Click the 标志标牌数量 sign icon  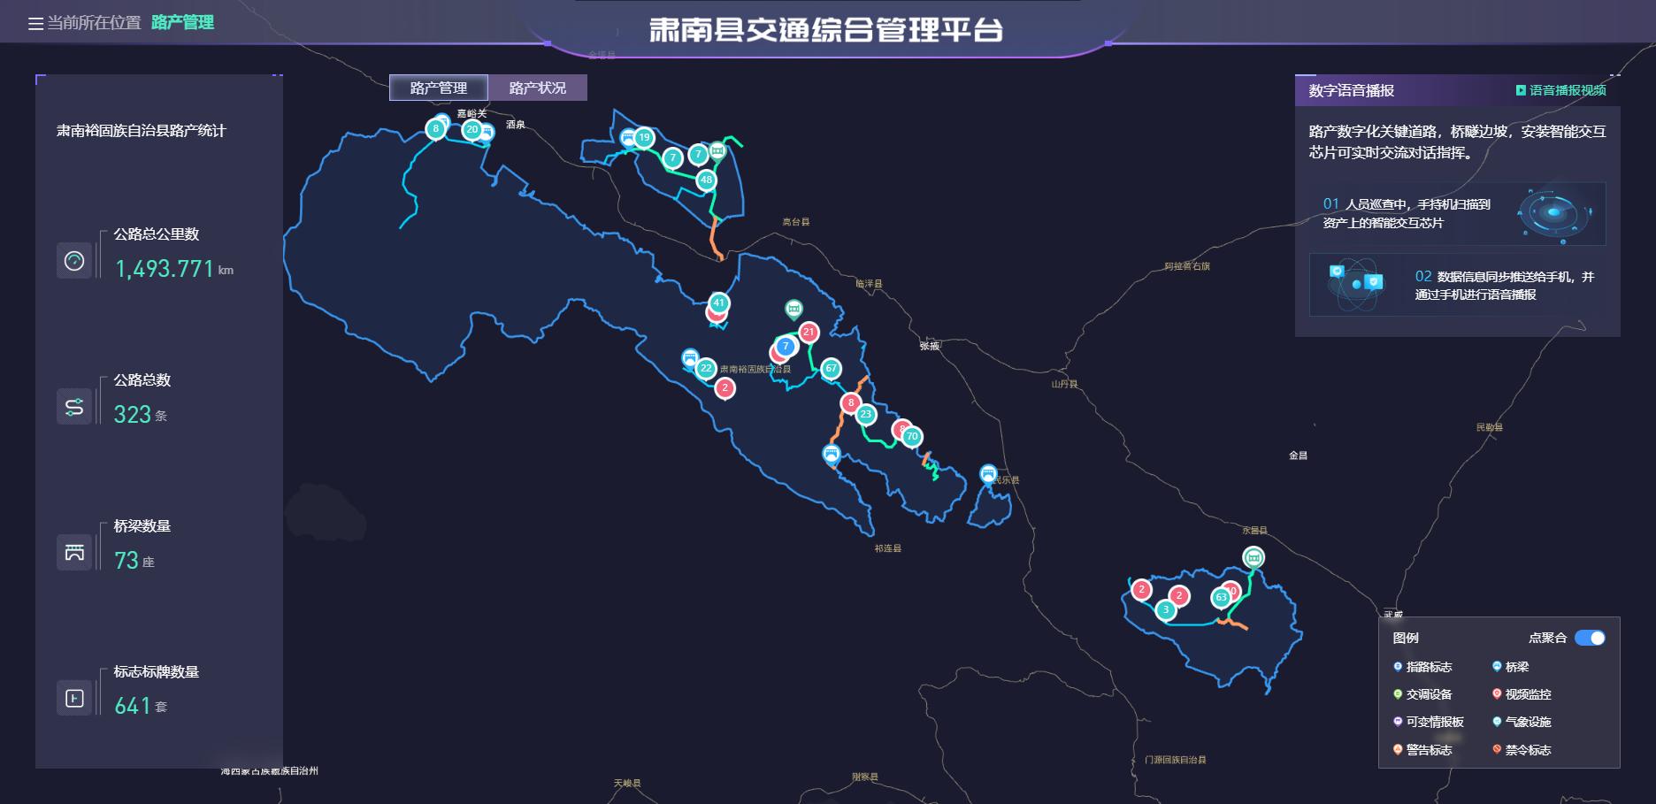click(74, 699)
